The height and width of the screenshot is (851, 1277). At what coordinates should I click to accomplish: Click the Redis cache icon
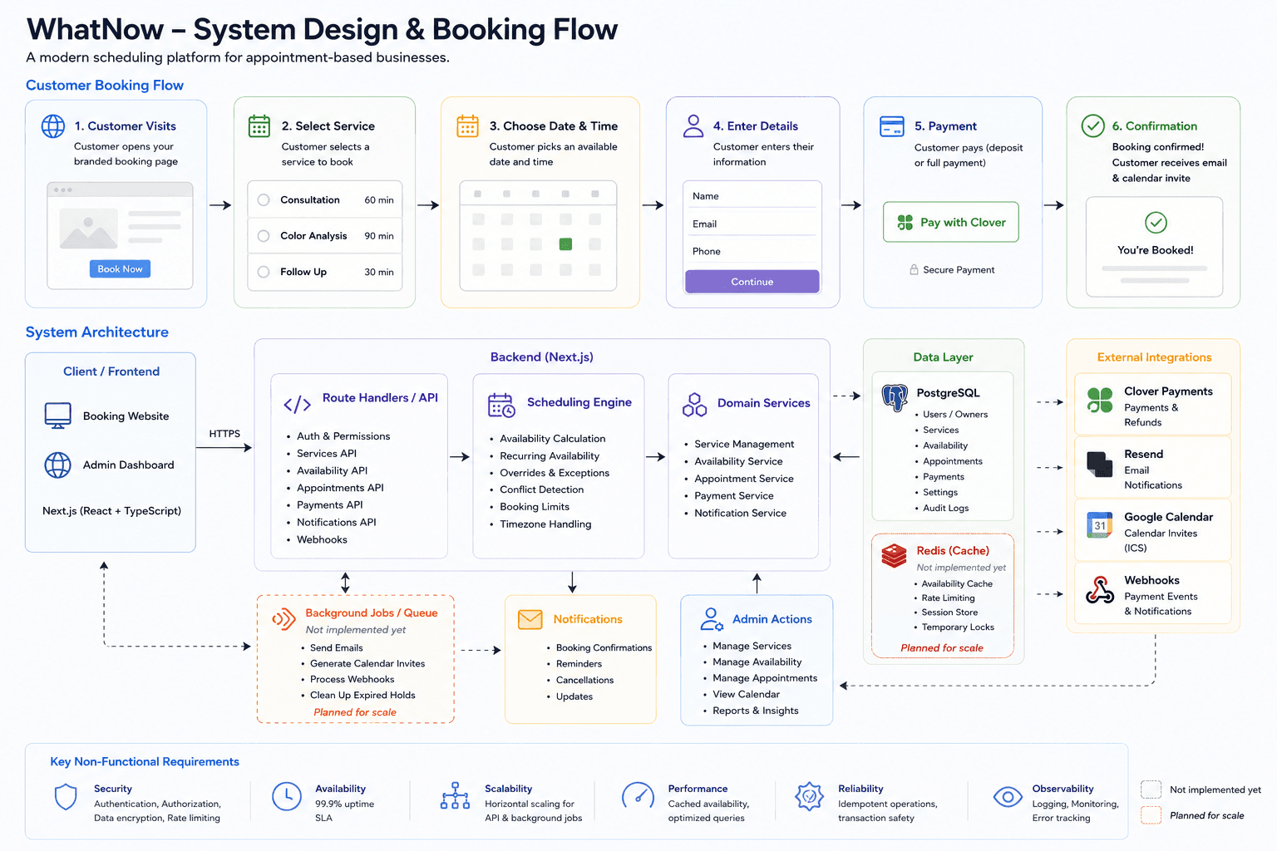(894, 556)
